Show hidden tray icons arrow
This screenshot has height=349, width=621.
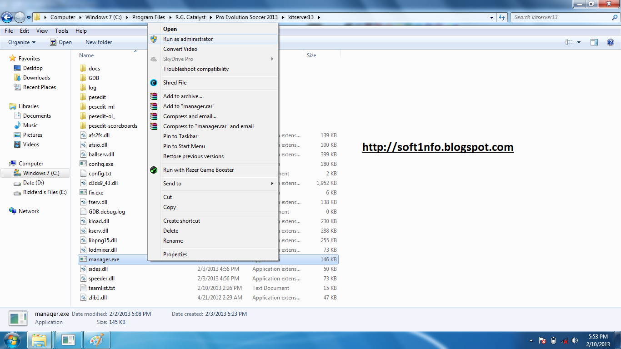point(531,340)
